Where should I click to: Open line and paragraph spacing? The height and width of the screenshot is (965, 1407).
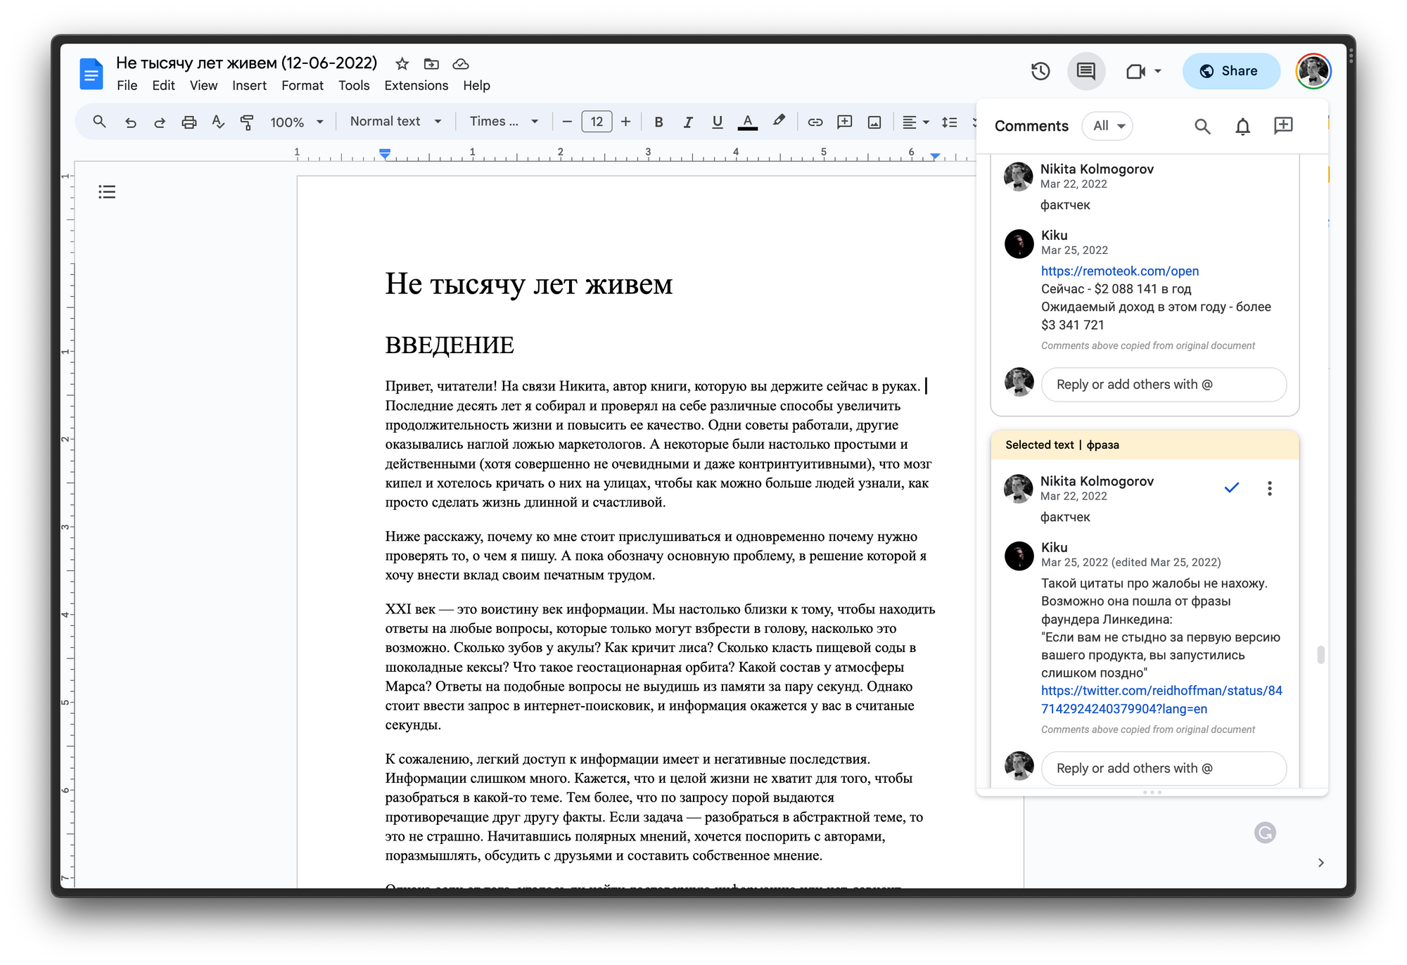[x=949, y=122]
